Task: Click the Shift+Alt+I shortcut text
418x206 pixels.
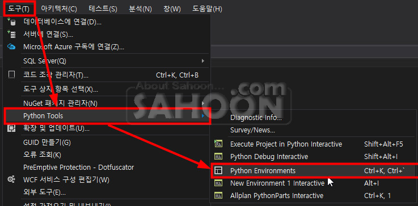Action: pos(381,157)
